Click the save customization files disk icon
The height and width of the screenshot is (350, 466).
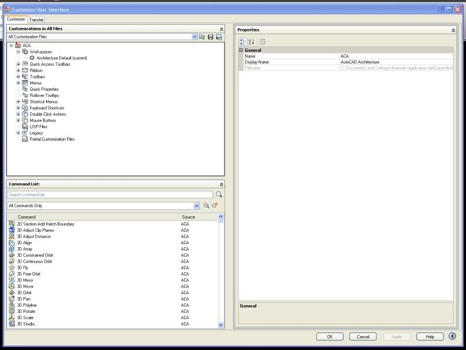pyautogui.click(x=210, y=37)
